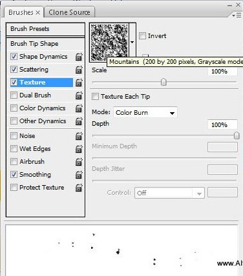The width and height of the screenshot is (243, 276).
Task: Toggle lock icon for Dual Brush
Action: (79, 95)
